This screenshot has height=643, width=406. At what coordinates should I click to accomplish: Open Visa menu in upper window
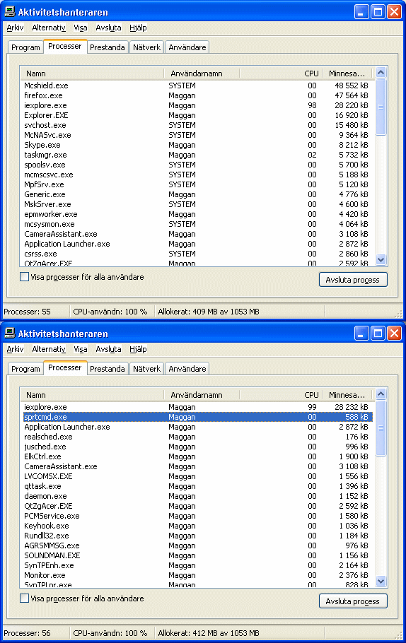[81, 28]
